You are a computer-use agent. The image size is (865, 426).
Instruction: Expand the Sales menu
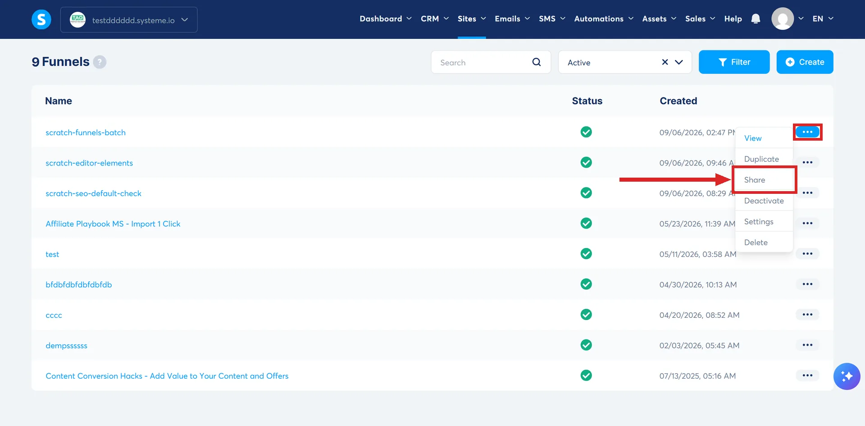[700, 18]
